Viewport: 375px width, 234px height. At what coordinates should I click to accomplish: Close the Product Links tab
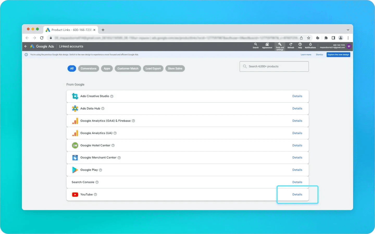pyautogui.click(x=94, y=30)
